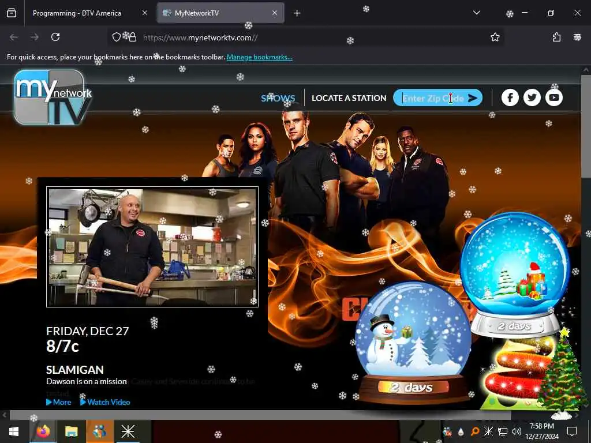This screenshot has width=591, height=443.
Task: Select the MyNetworkTV browser tab
Action: 220,13
